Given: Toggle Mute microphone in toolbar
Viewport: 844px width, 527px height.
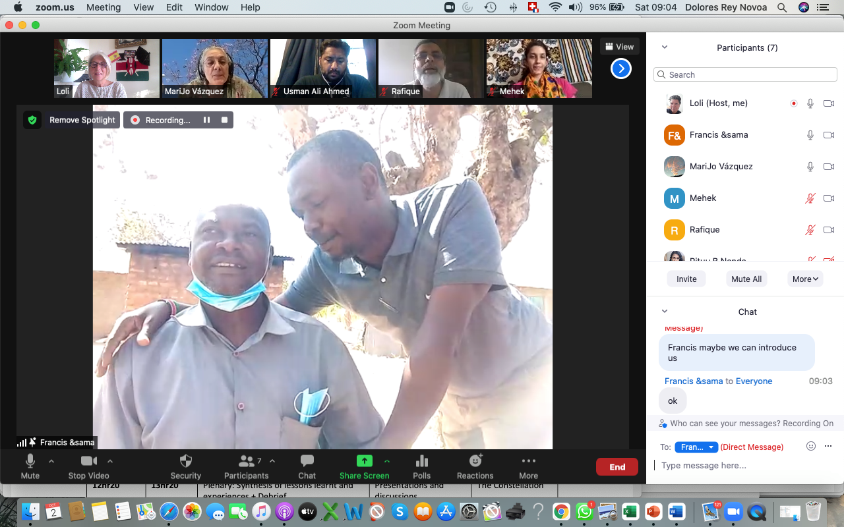Looking at the screenshot, I should tap(30, 461).
